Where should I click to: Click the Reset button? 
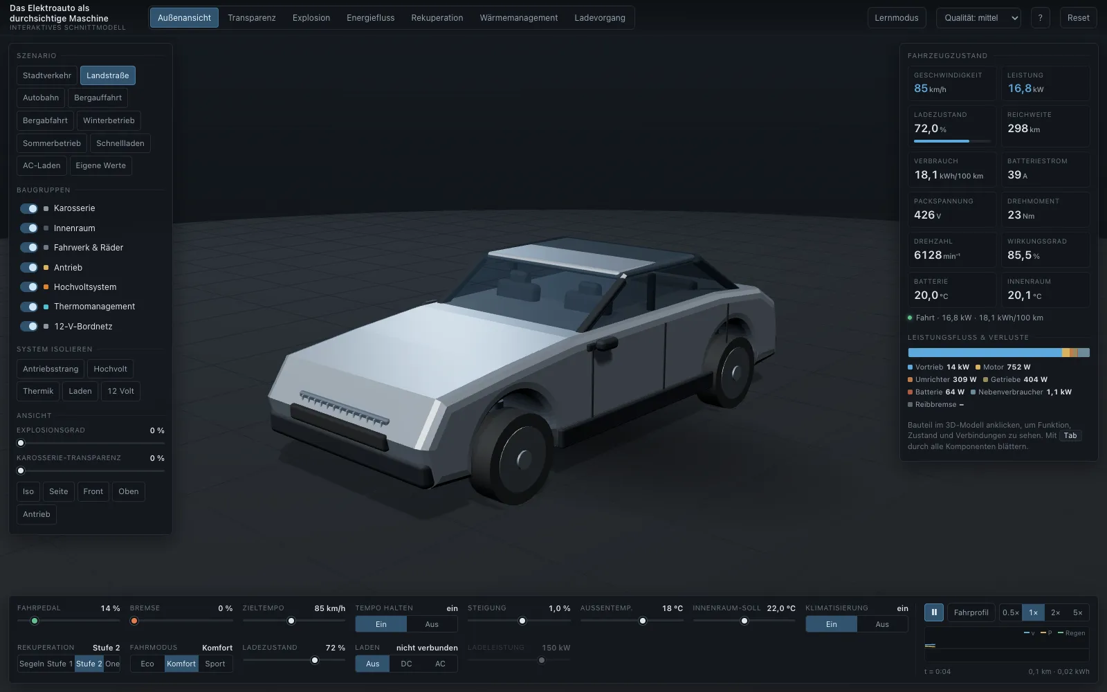(x=1078, y=18)
